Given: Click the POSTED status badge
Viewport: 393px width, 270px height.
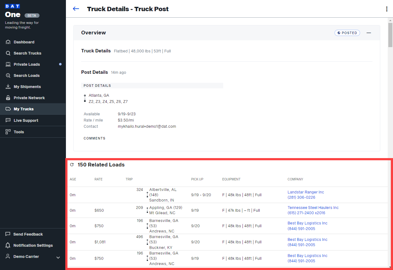Looking at the screenshot, I should (347, 33).
